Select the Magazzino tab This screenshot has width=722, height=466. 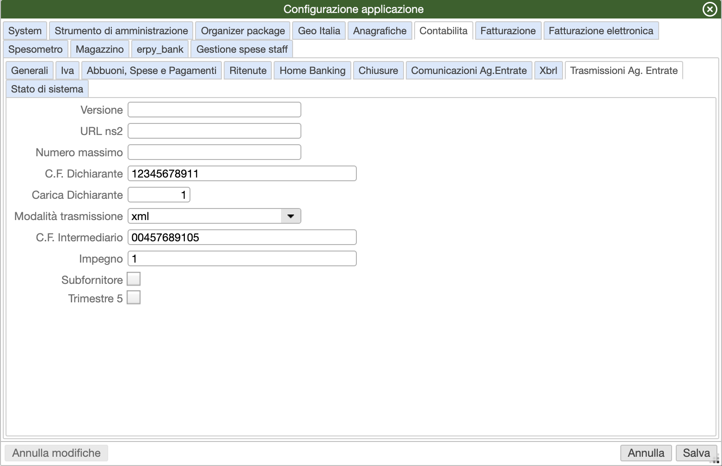point(100,49)
